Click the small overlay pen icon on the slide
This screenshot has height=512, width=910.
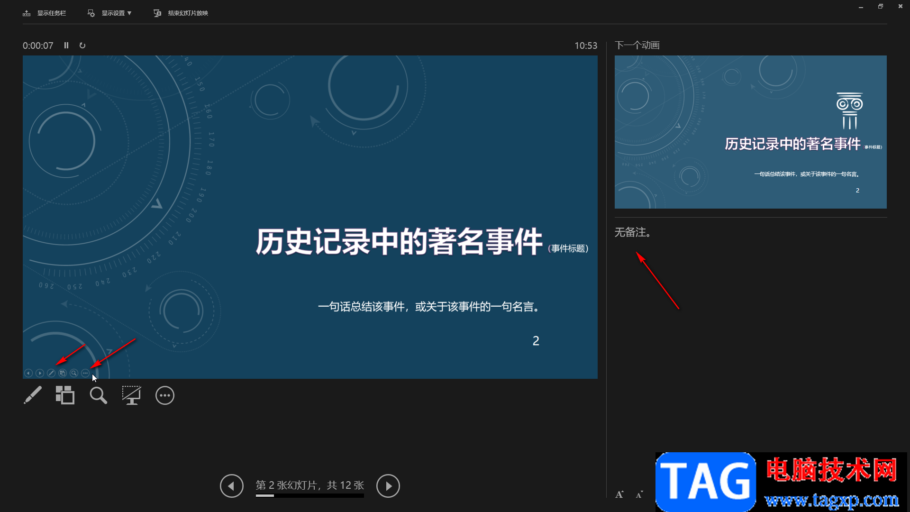51,373
